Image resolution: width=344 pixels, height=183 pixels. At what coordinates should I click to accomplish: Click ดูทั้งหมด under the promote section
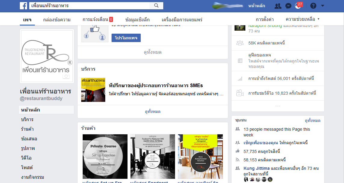click(153, 52)
